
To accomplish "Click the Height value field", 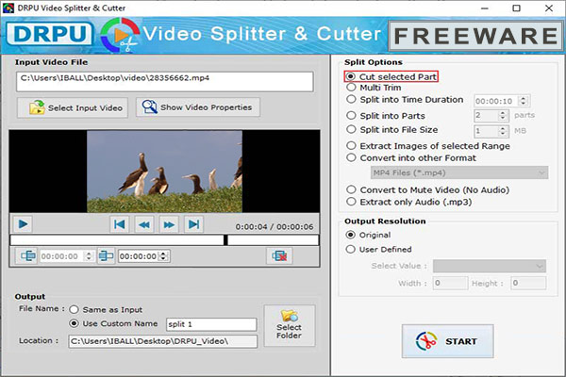I will tap(528, 283).
